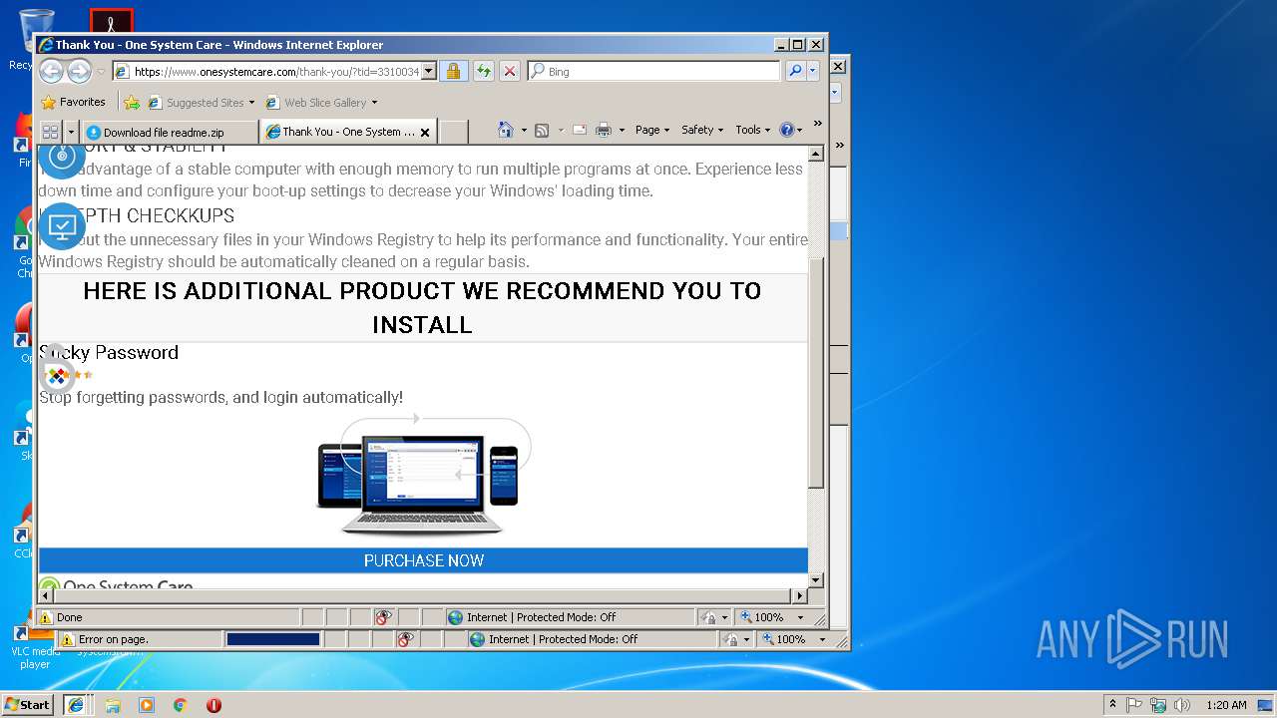Screen dimensions: 1277x718
Task: Click the back window progress bar
Action: 273,639
